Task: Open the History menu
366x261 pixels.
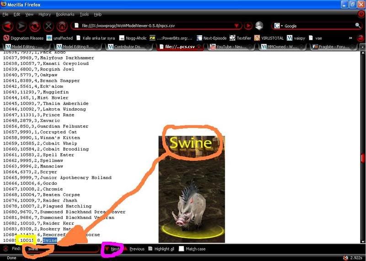Action: pos(44,15)
